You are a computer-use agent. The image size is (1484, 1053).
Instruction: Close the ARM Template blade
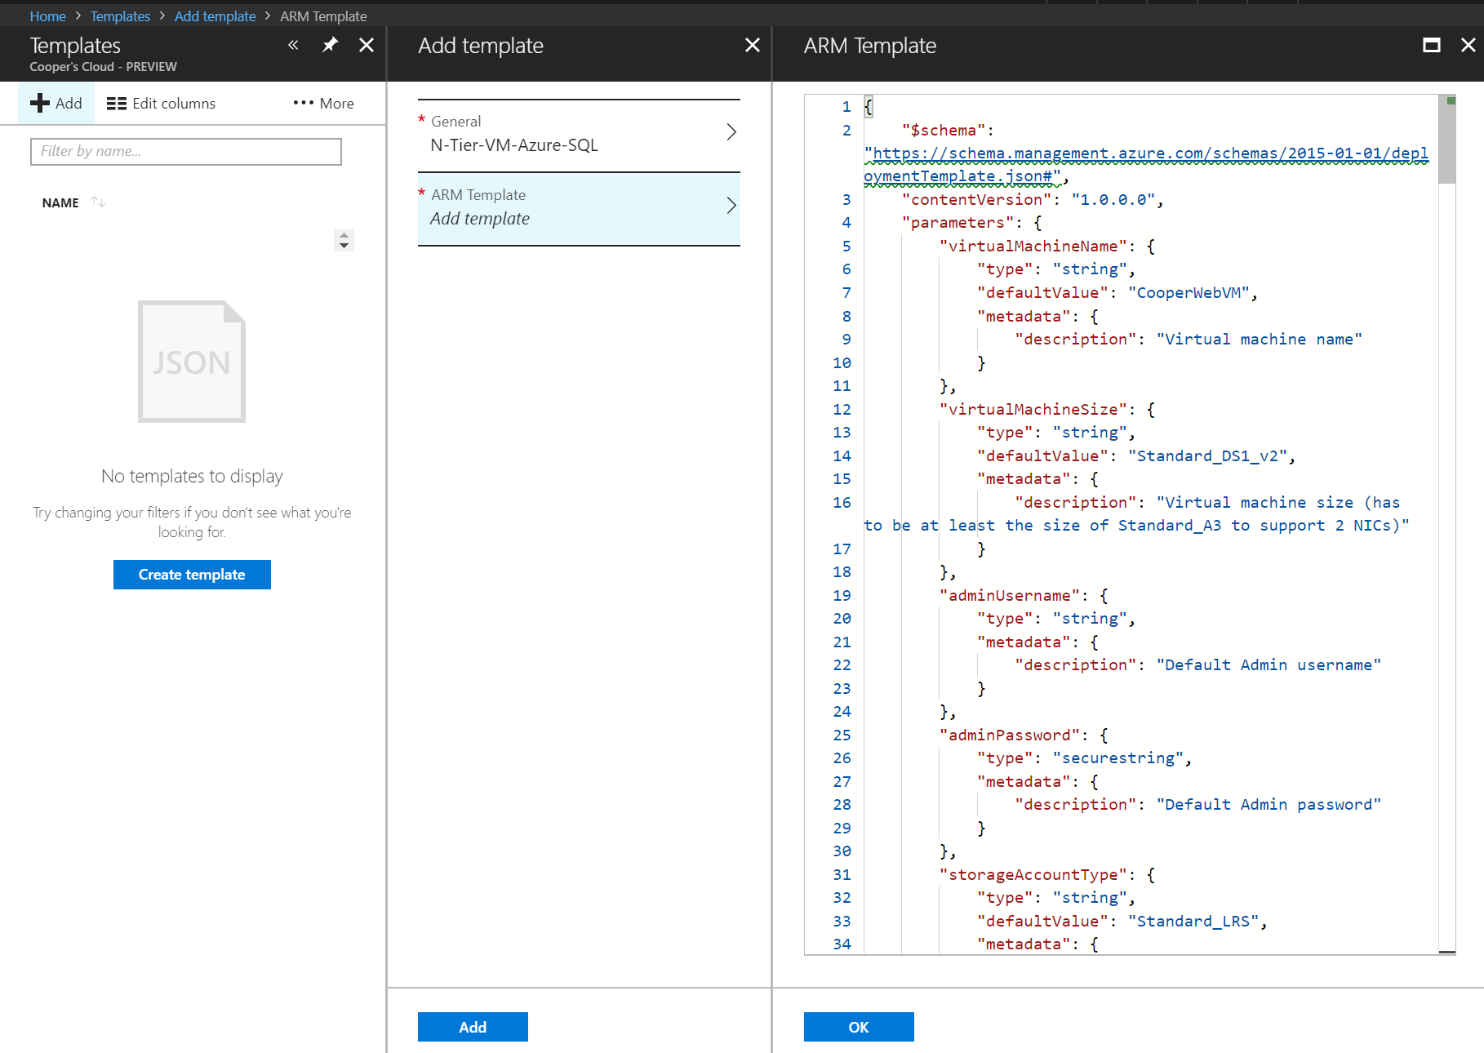[x=1468, y=45]
